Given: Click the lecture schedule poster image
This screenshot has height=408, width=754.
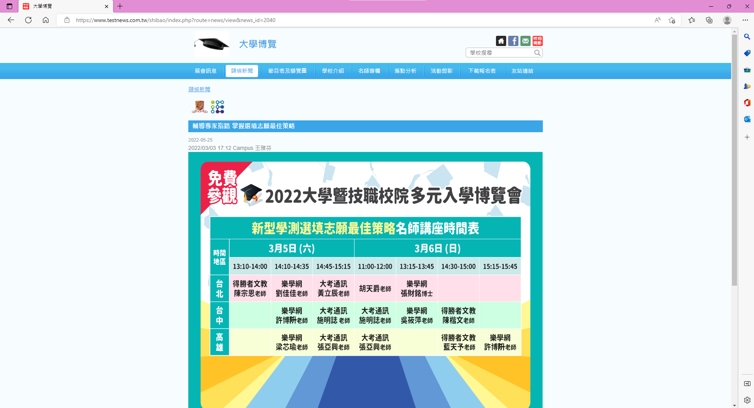Looking at the screenshot, I should (x=366, y=280).
